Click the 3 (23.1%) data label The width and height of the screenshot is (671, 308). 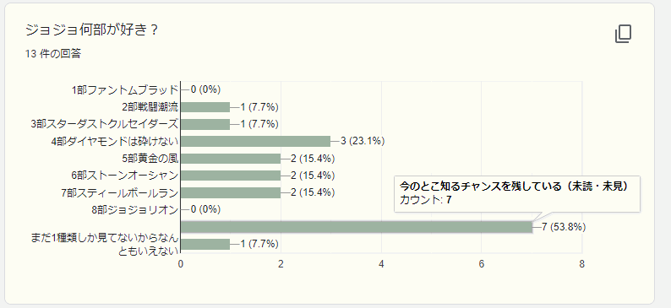tap(363, 142)
